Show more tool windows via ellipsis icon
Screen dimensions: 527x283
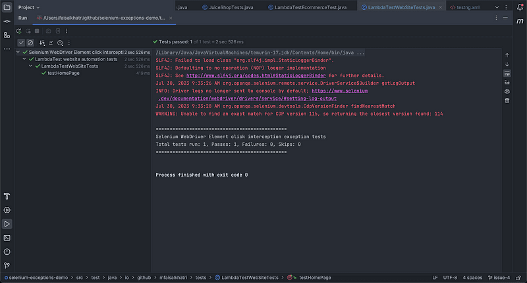point(7,49)
